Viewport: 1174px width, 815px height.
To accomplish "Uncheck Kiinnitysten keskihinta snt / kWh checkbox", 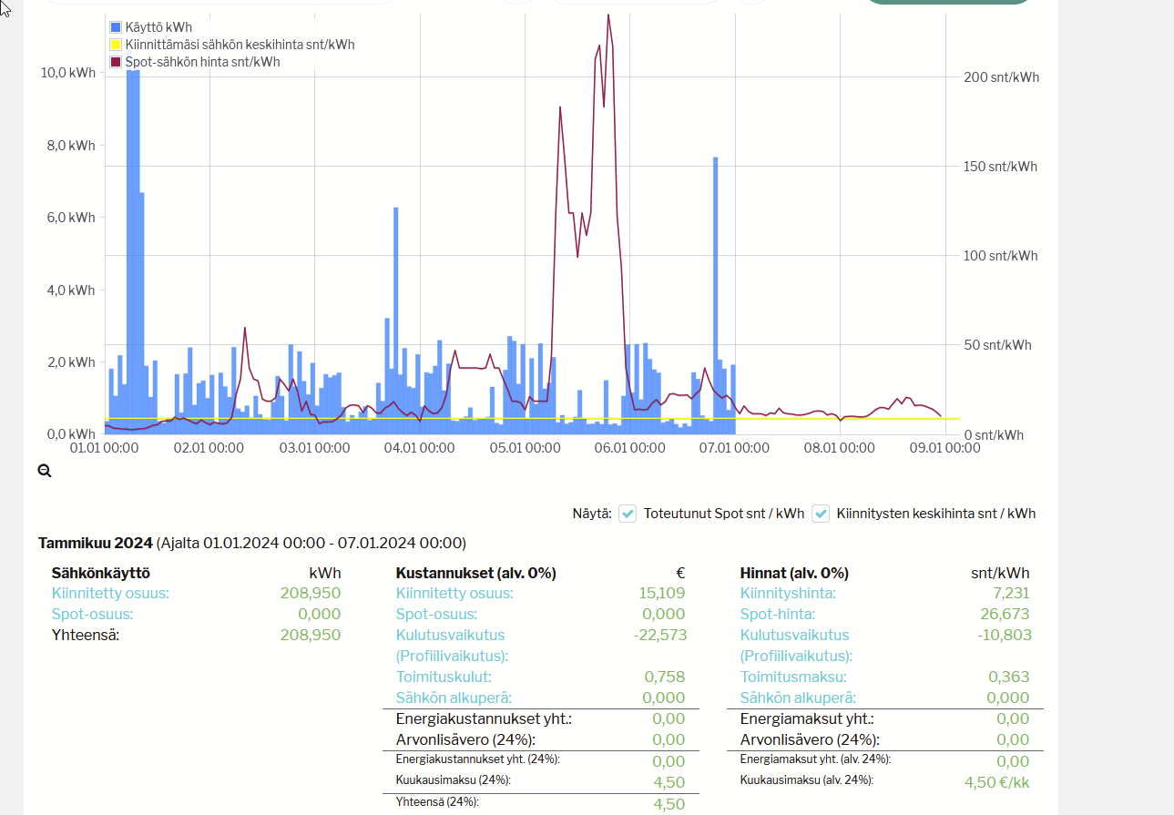I will click(821, 514).
